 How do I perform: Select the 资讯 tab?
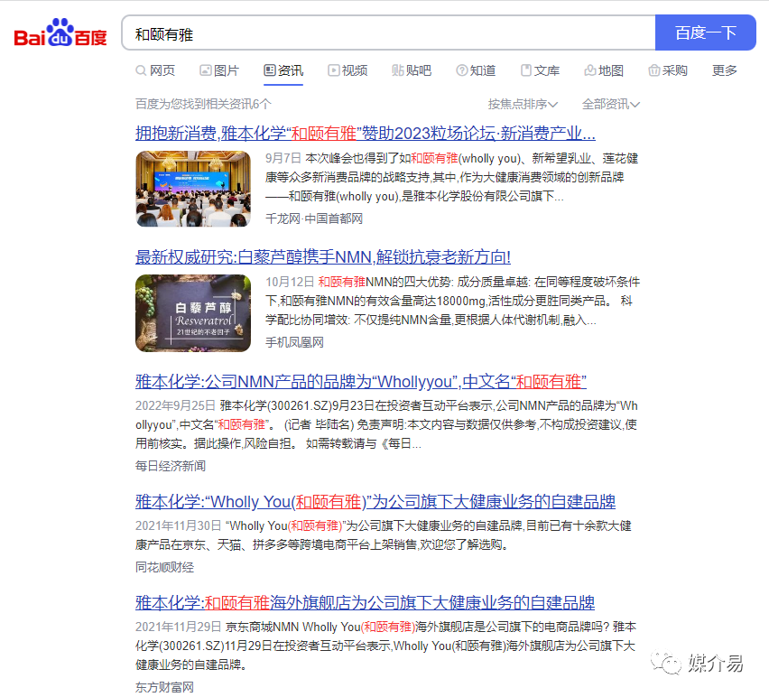pos(283,70)
